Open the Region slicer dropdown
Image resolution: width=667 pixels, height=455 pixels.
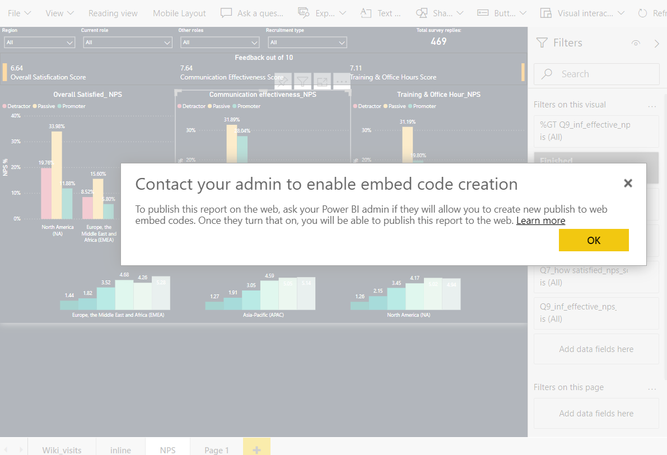pyautogui.click(x=40, y=43)
